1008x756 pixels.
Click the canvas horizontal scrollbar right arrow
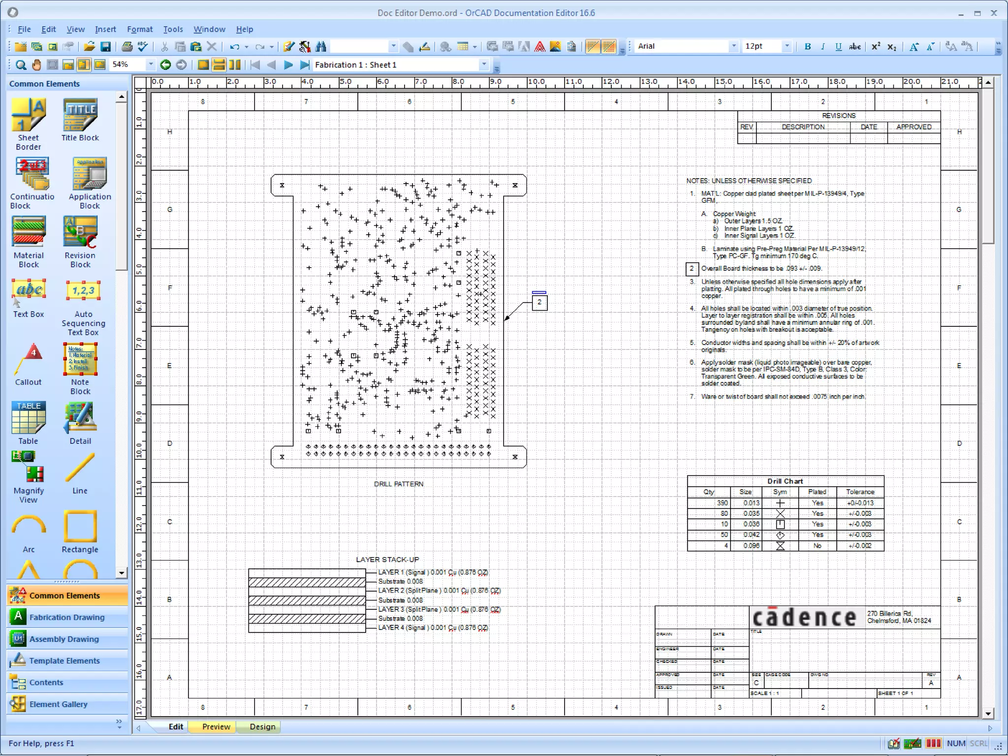pyautogui.click(x=990, y=728)
